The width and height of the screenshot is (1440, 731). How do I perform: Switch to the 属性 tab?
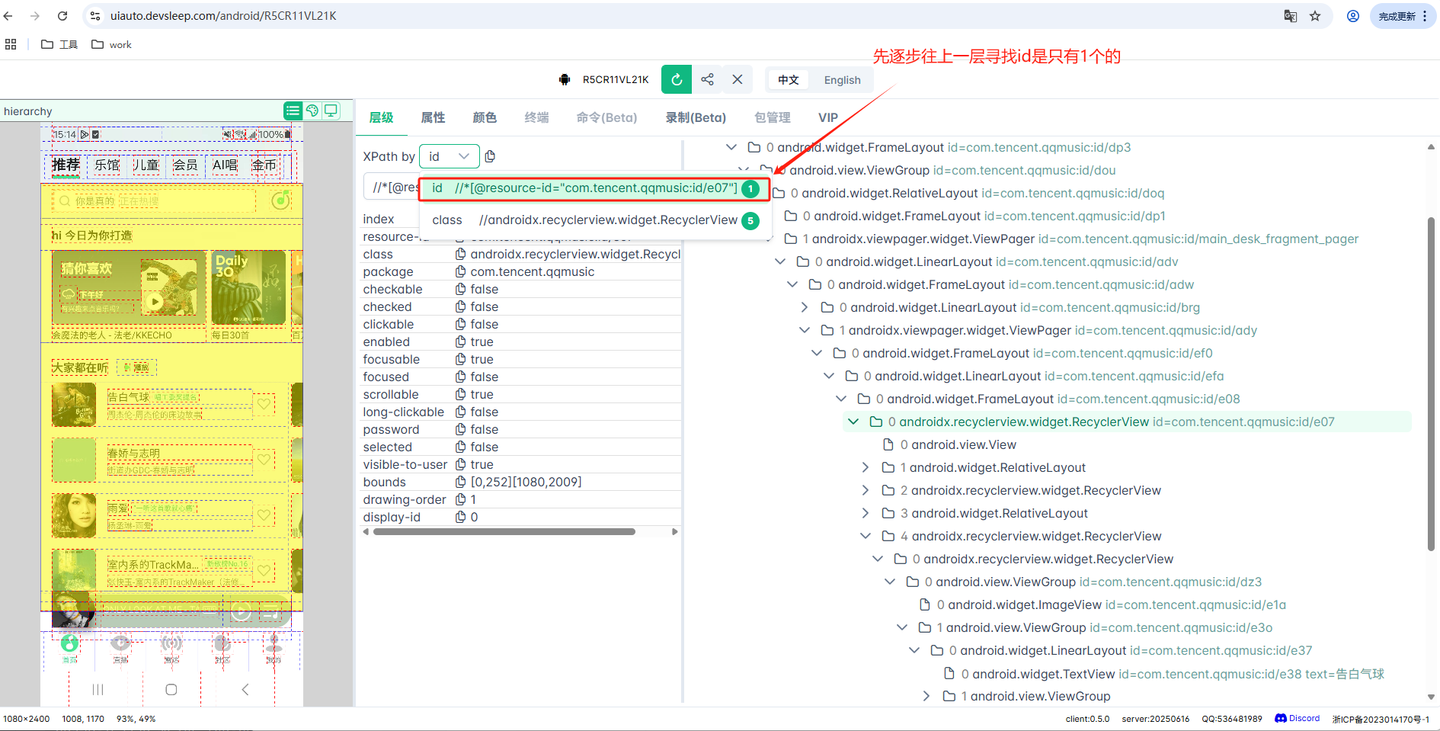click(433, 117)
